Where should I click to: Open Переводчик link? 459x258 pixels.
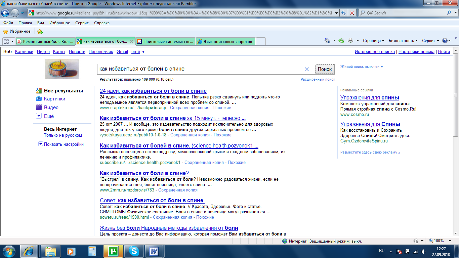tap(101, 51)
